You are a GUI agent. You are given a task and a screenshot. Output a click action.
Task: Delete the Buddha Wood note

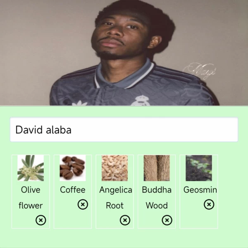[x=167, y=220]
